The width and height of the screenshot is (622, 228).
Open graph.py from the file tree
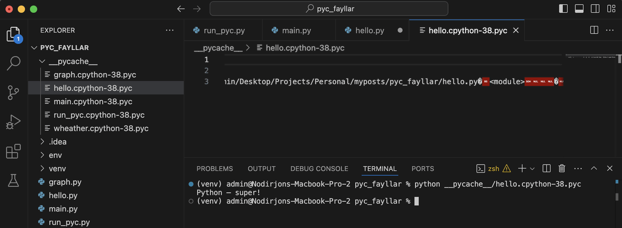(106, 182)
